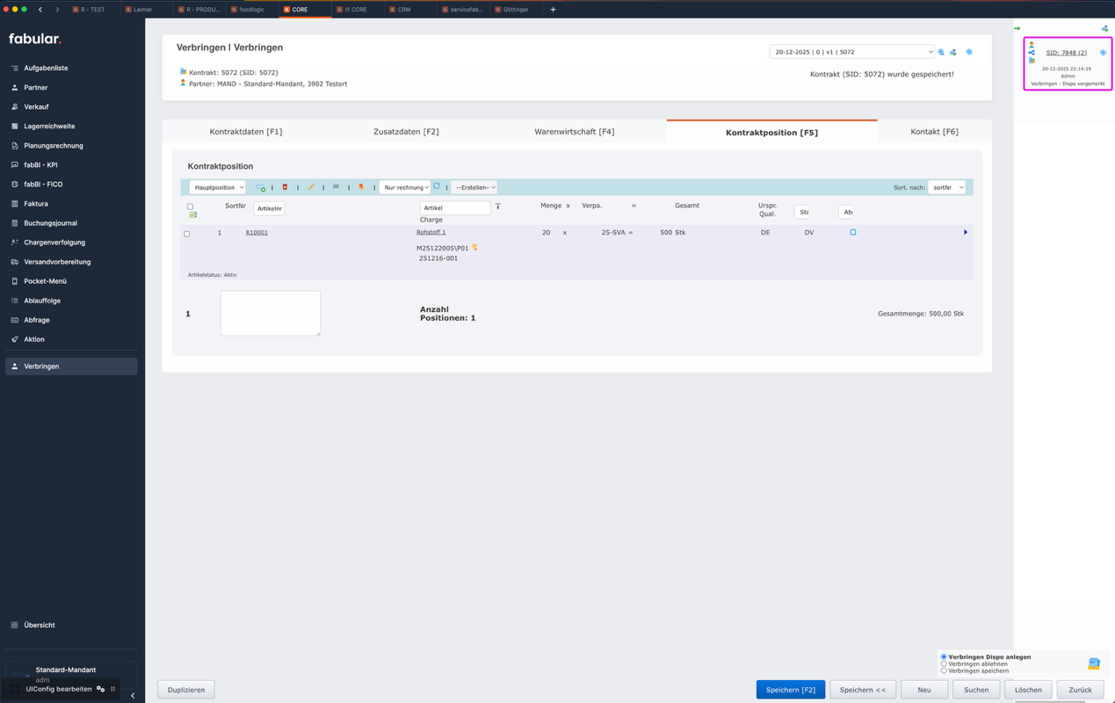Click the share icon in SID 7848 card
Screen dimensions: 1115x703
point(1032,53)
